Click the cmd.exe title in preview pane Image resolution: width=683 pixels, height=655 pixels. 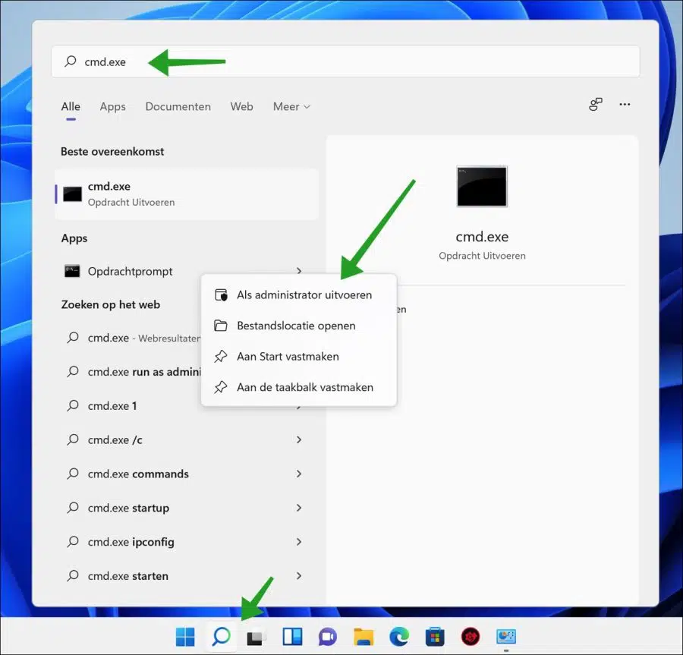tap(482, 237)
